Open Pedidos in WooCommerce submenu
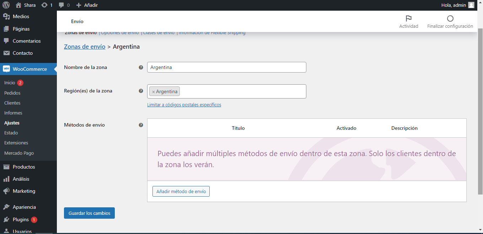483x234 pixels. (12, 93)
